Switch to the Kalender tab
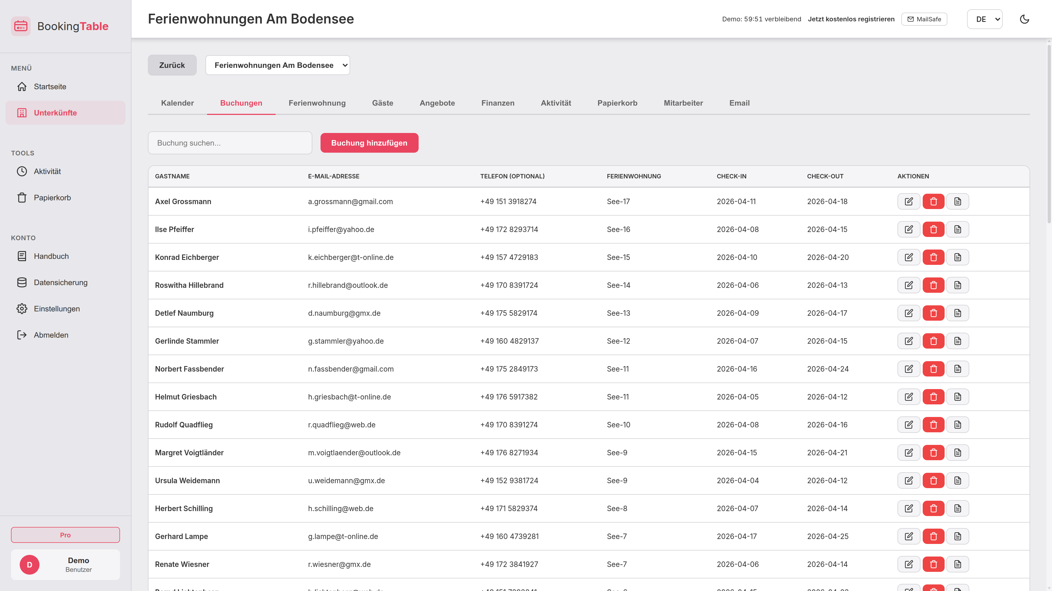The image size is (1052, 591). pos(177,103)
